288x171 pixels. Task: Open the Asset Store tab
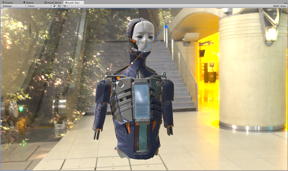tap(54, 2)
